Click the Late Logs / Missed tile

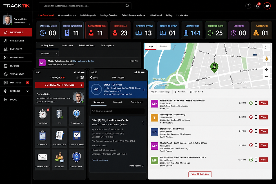coord(48,30)
